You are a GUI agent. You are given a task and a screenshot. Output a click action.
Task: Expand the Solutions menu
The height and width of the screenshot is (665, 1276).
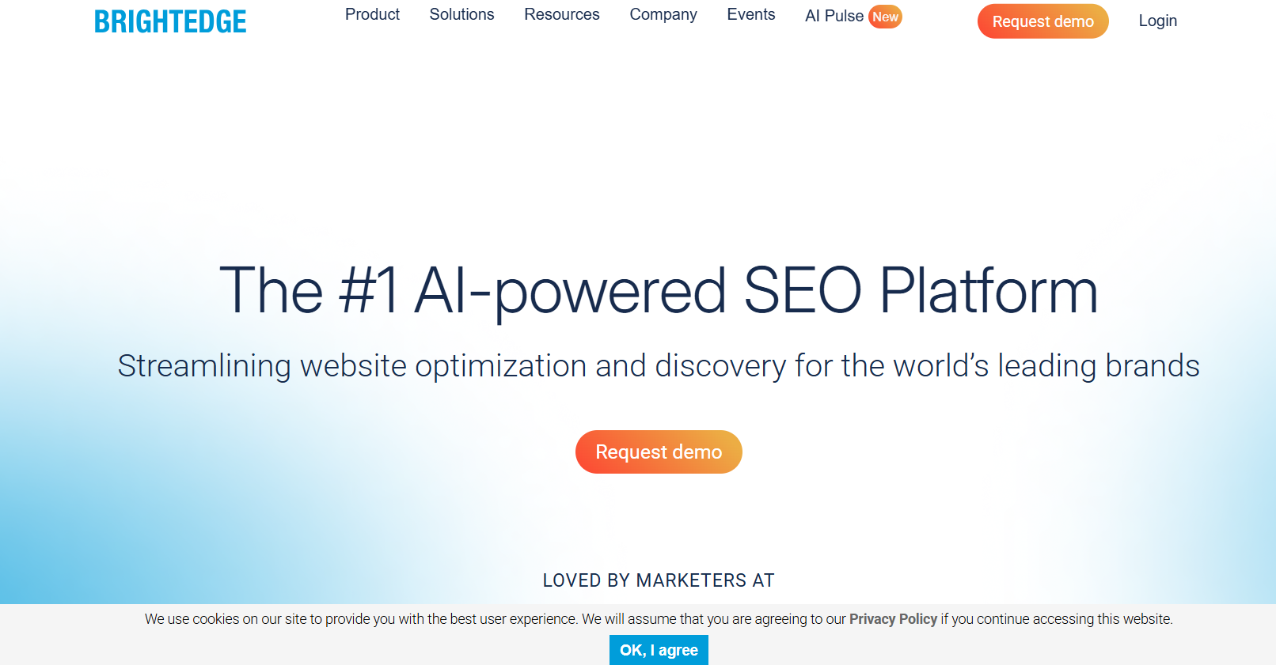pyautogui.click(x=461, y=15)
